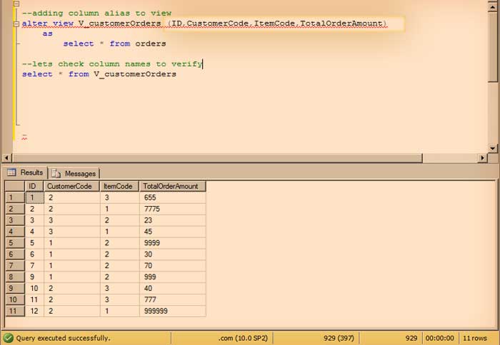This screenshot has width=500, height=345.
Task: Click the 'alter view V_customerOrders' line
Action: pyautogui.click(x=204, y=24)
